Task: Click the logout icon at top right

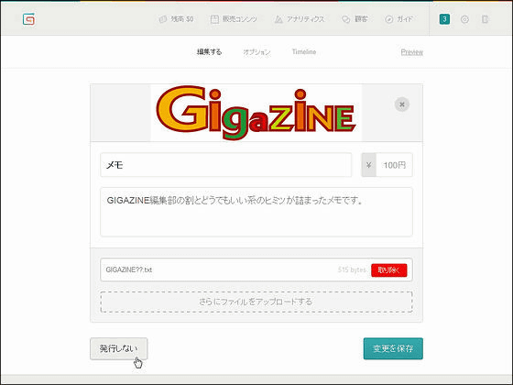Action: click(486, 19)
